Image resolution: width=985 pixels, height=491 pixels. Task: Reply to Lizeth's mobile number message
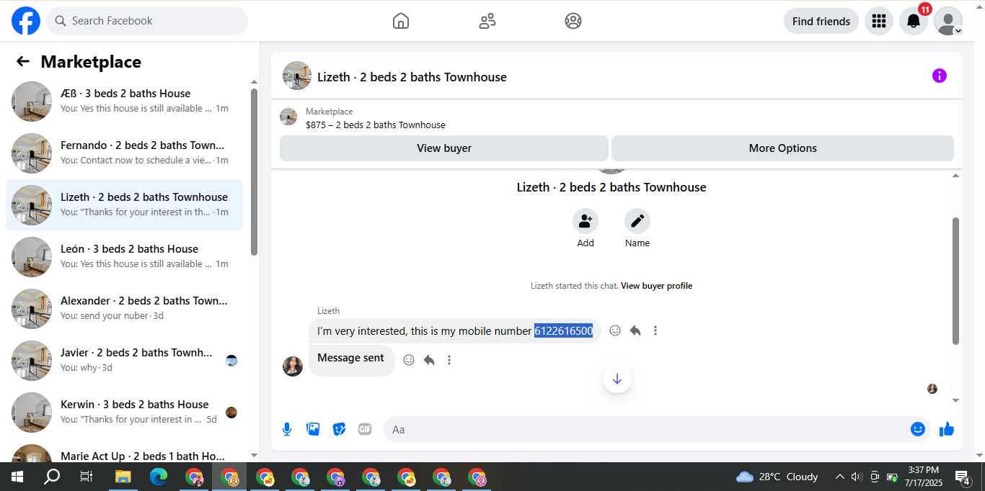635,330
